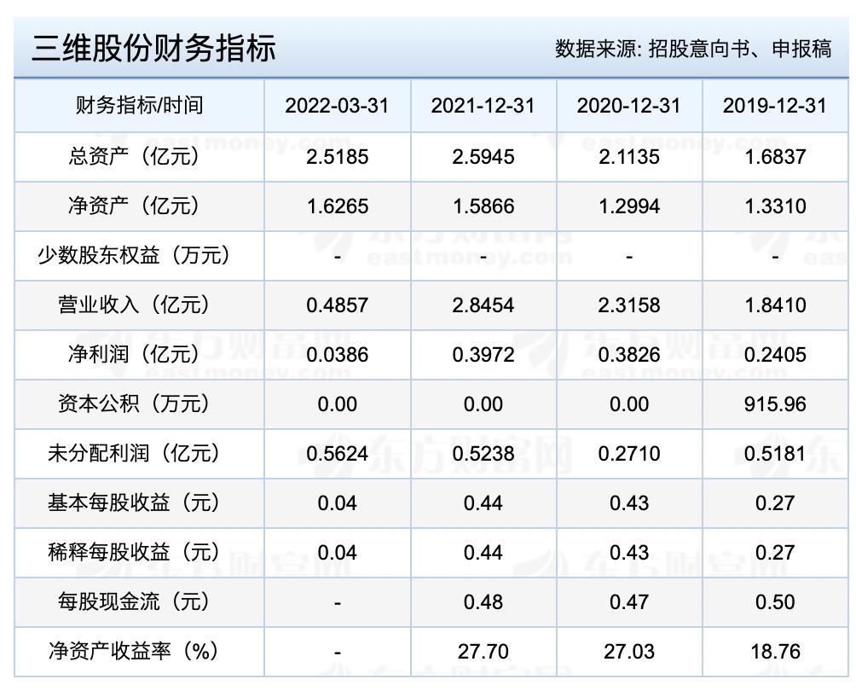
Task: Click the 2019-12-31 column header
Action: pyautogui.click(x=775, y=106)
